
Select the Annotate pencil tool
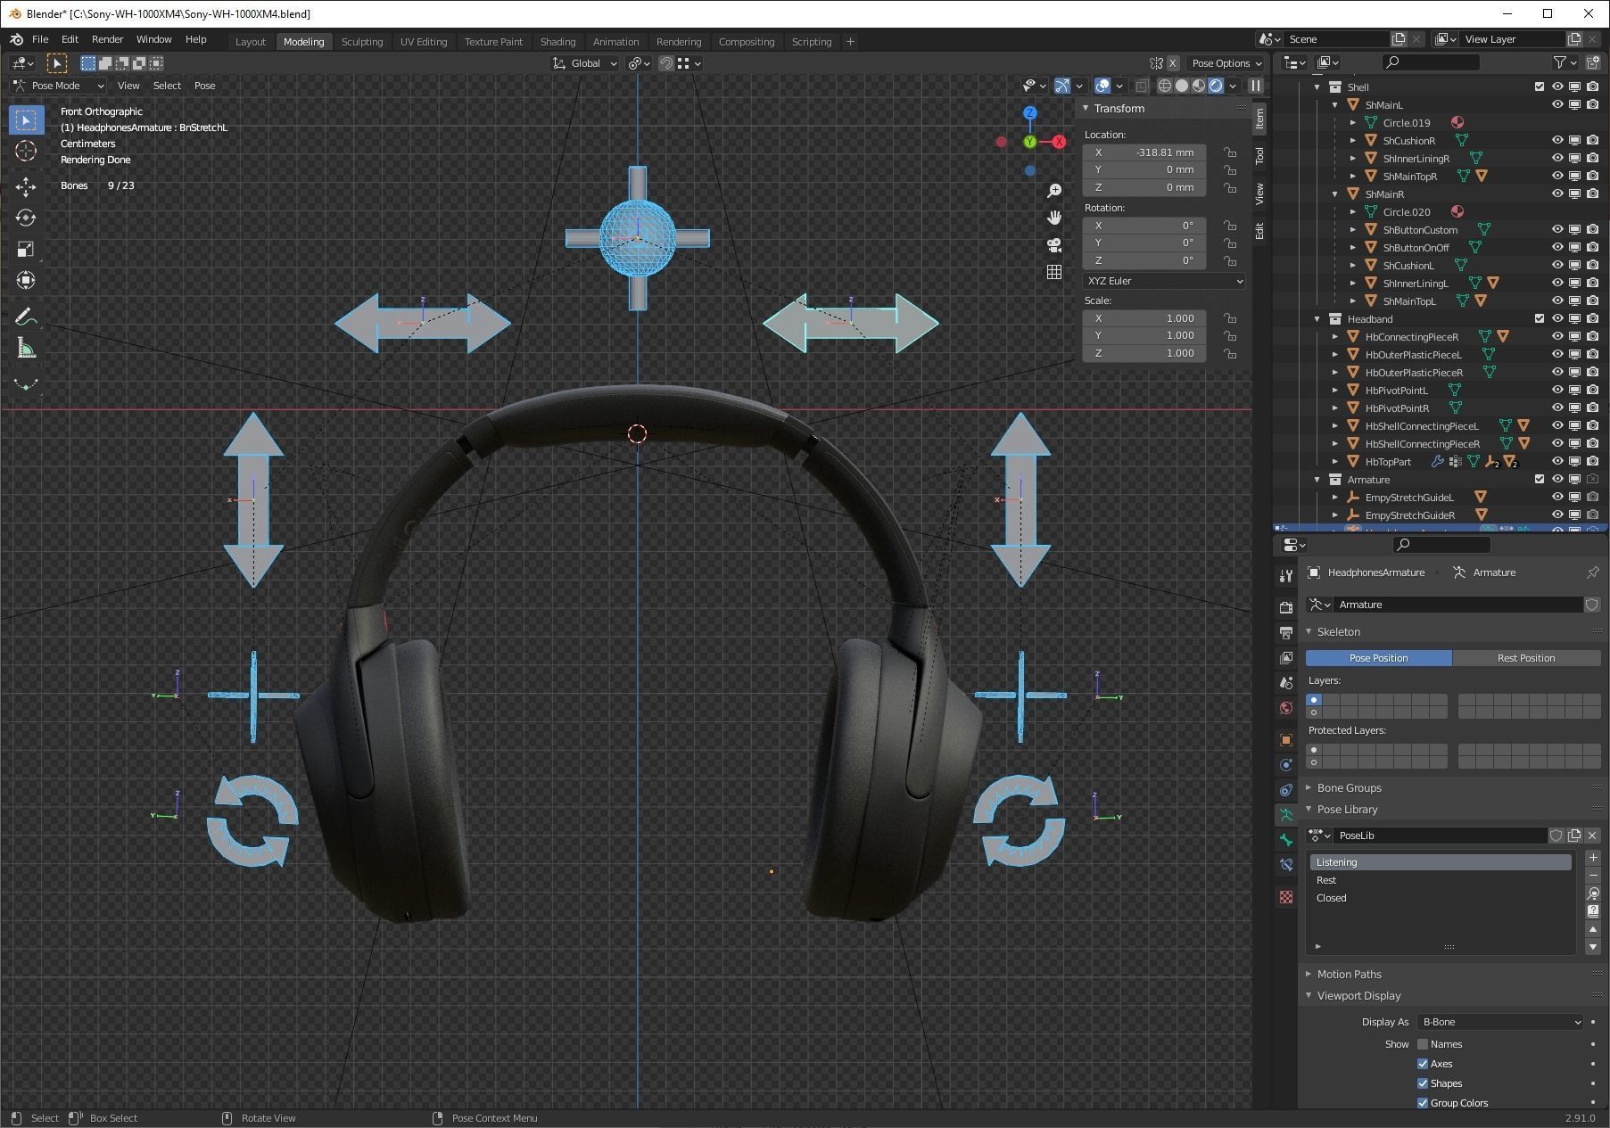(26, 317)
